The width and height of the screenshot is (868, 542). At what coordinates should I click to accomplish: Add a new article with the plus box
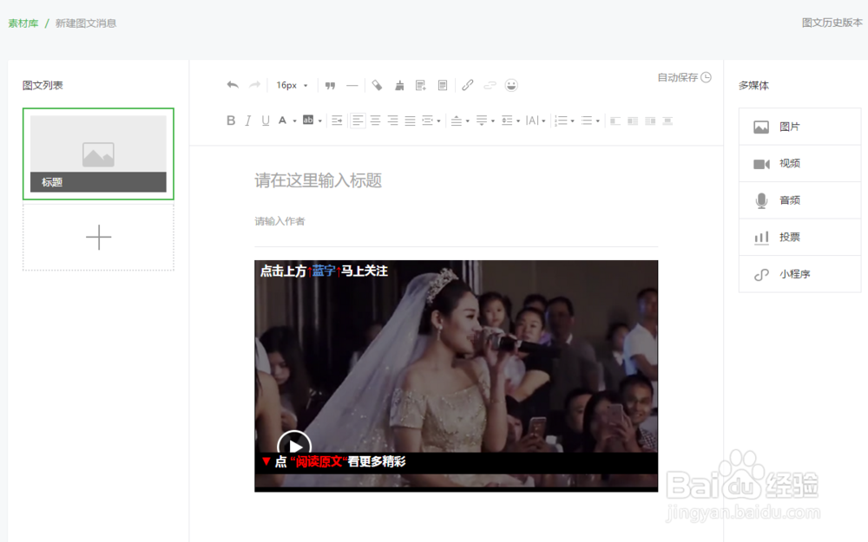tap(99, 238)
